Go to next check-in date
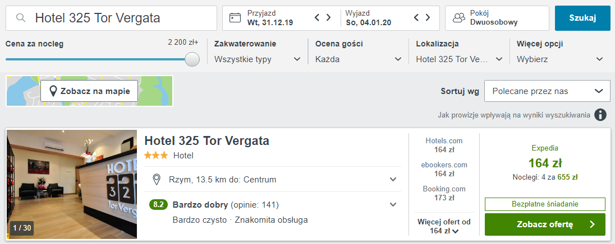This screenshot has width=615, height=244. point(329,18)
